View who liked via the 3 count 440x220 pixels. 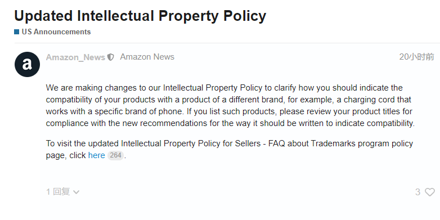(x=417, y=192)
